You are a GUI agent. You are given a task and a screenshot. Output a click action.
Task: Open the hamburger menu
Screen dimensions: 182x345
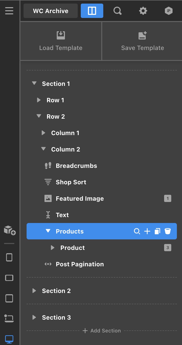pos(9,11)
